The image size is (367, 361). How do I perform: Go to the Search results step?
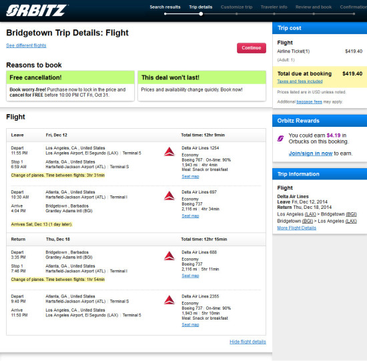(x=165, y=7)
